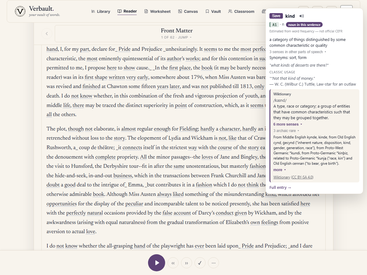367x275 pixels.
Task: Look up the word 'character'
Action: 230,129
